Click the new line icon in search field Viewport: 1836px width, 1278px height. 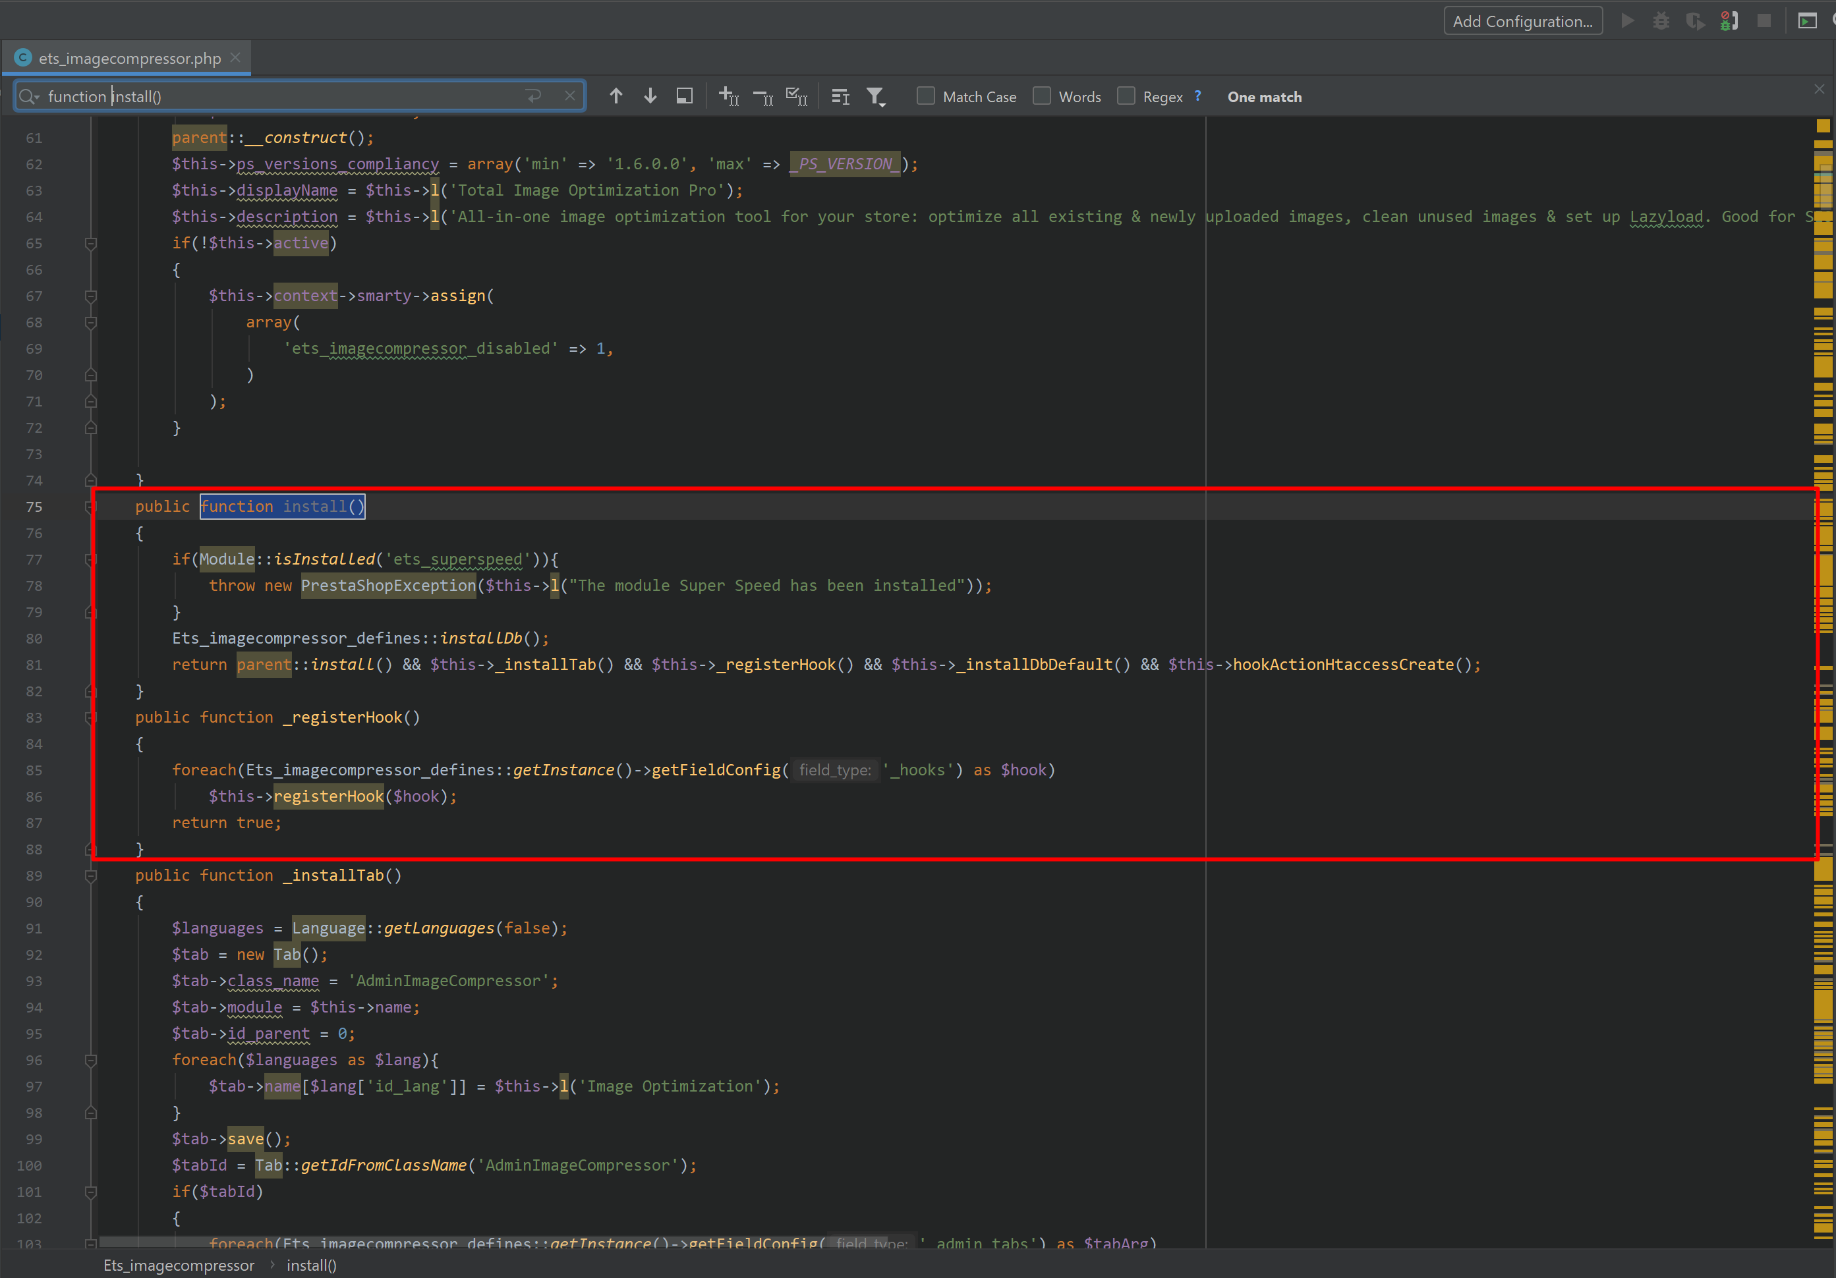point(533,96)
